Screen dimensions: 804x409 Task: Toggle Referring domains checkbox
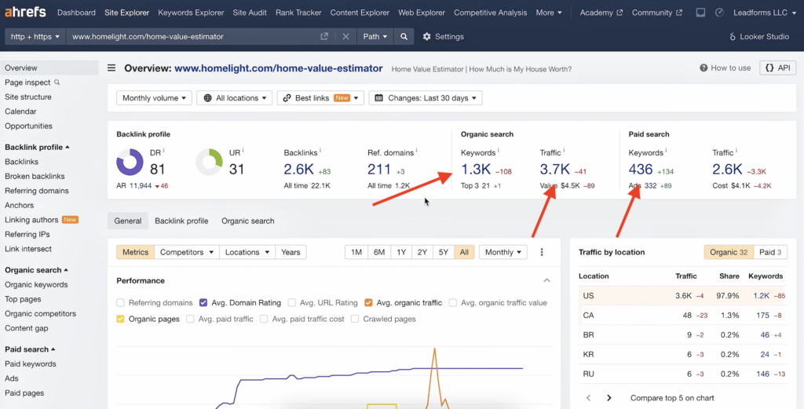(x=120, y=303)
